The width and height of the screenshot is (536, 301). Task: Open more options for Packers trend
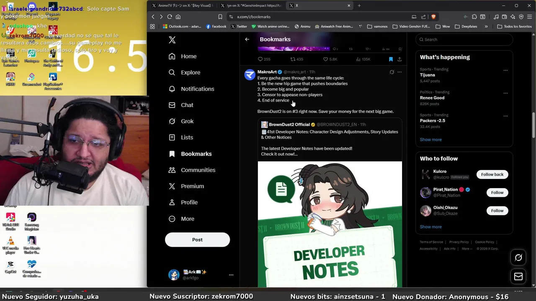505,116
